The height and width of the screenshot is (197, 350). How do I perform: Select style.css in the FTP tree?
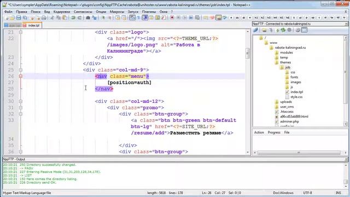point(296,97)
